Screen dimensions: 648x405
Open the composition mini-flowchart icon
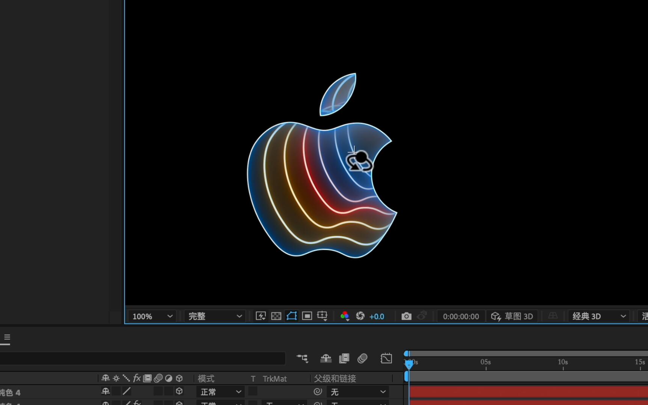tap(302, 358)
